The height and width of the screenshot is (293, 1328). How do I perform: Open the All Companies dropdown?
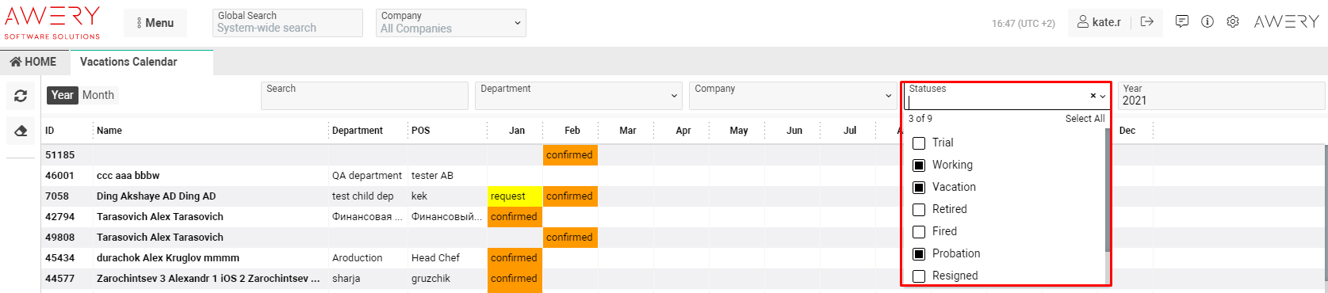pos(450,22)
